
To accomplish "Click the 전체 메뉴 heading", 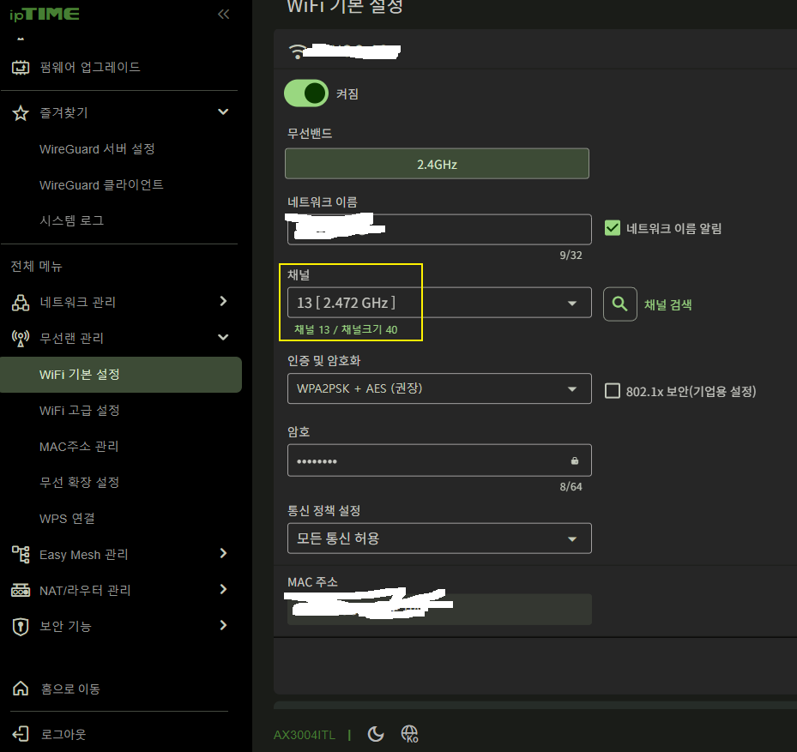I will point(36,267).
